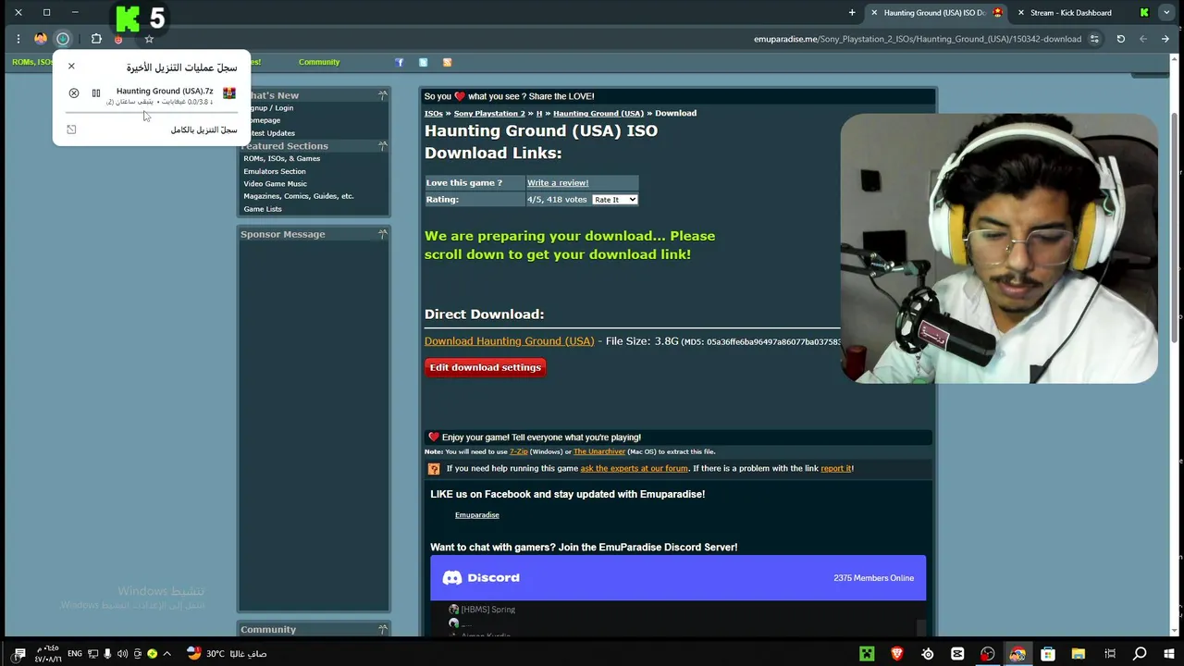This screenshot has height=666, width=1184.
Task: Open Magazines, Comics, Guides link
Action: [298, 196]
